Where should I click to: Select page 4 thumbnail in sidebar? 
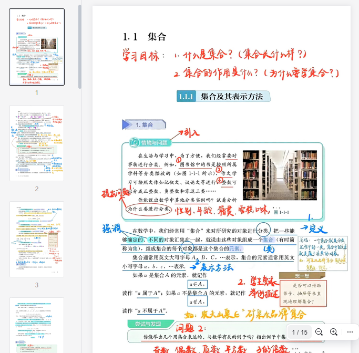37,325
